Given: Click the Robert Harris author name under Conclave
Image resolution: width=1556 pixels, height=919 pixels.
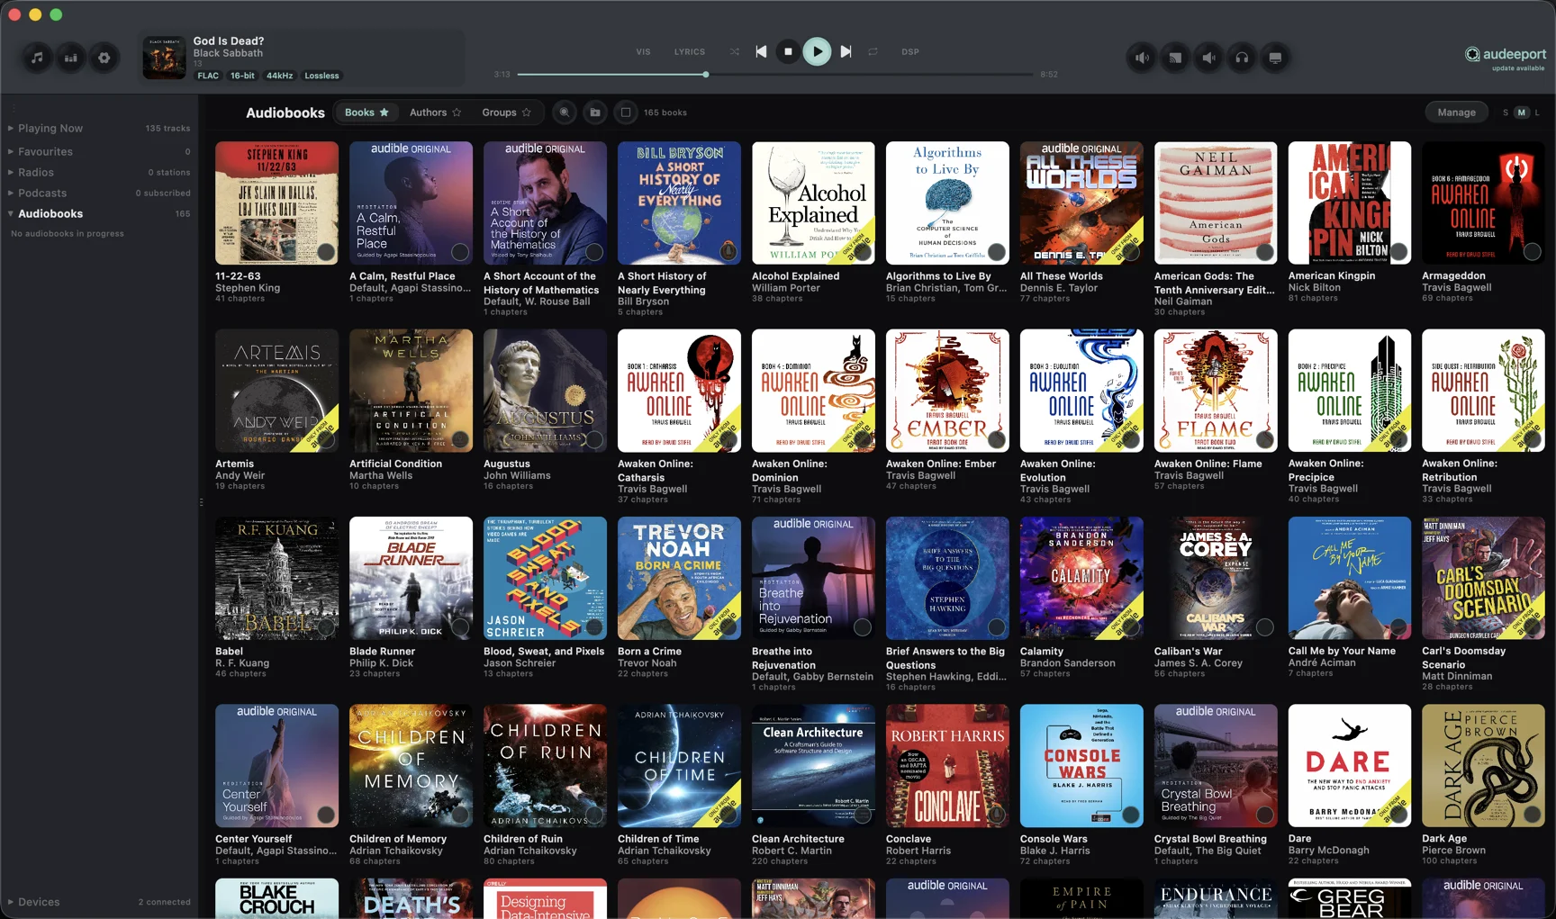Looking at the screenshot, I should click(918, 851).
